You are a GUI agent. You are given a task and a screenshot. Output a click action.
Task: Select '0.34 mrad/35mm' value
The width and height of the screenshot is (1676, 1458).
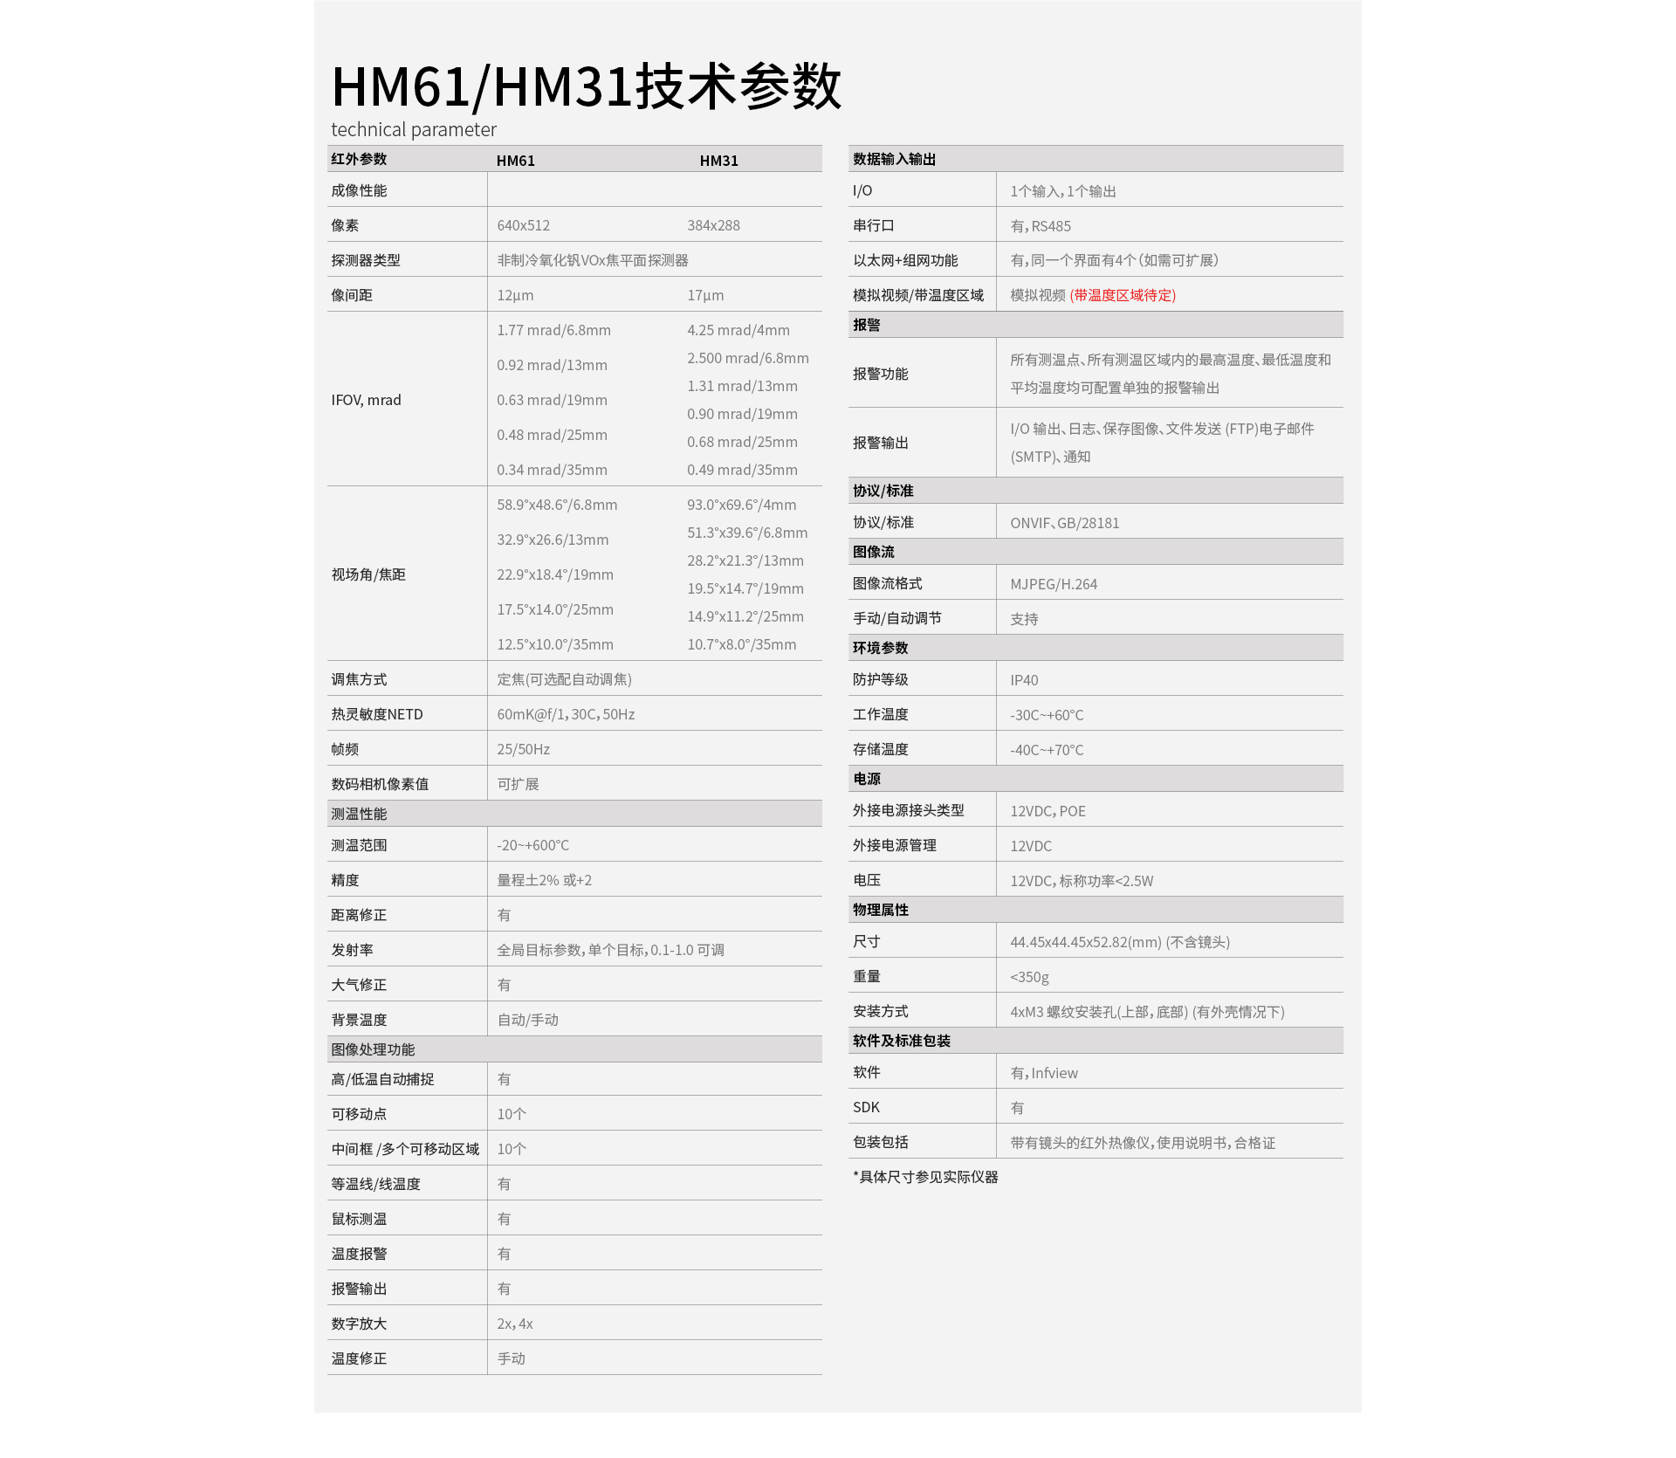552,470
